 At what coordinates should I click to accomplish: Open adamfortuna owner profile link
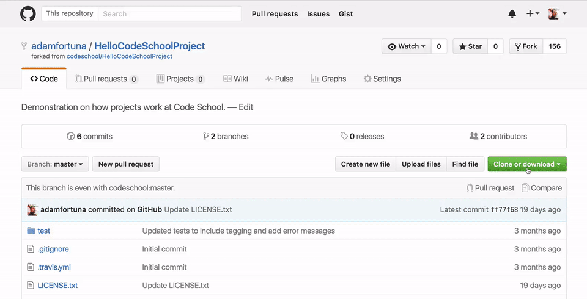59,46
